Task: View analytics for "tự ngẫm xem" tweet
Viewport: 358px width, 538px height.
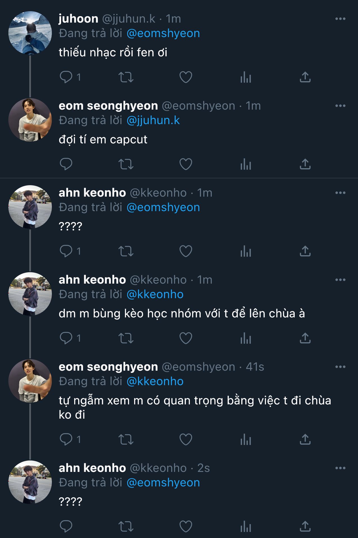Action: (246, 439)
